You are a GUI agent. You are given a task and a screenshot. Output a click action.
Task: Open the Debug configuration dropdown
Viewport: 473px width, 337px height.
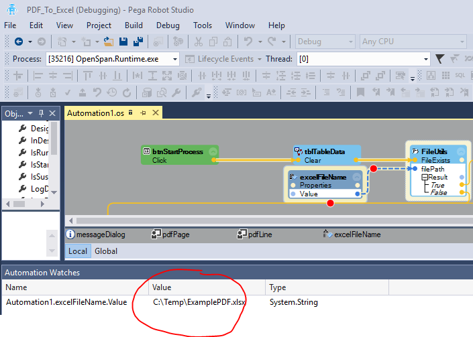point(350,42)
